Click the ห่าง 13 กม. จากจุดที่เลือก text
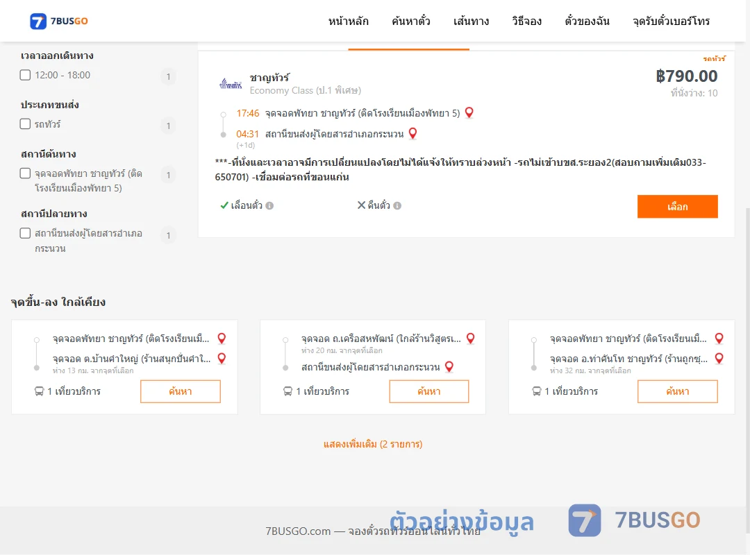The image size is (750, 555). click(x=93, y=370)
